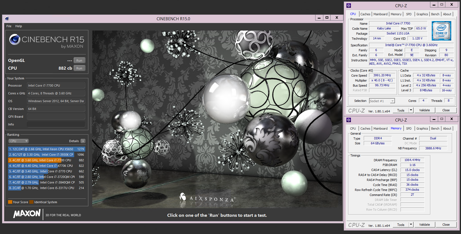This screenshot has height=234, width=461.
Task: Click the Info input field
Action: [x=56, y=124]
